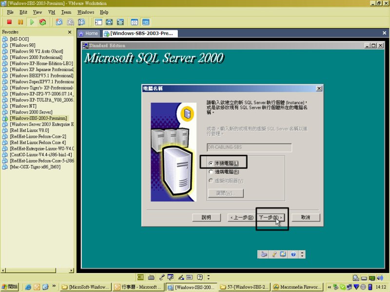Click the guest language bar pen icon
390x292 pixels.
[x=274, y=254]
